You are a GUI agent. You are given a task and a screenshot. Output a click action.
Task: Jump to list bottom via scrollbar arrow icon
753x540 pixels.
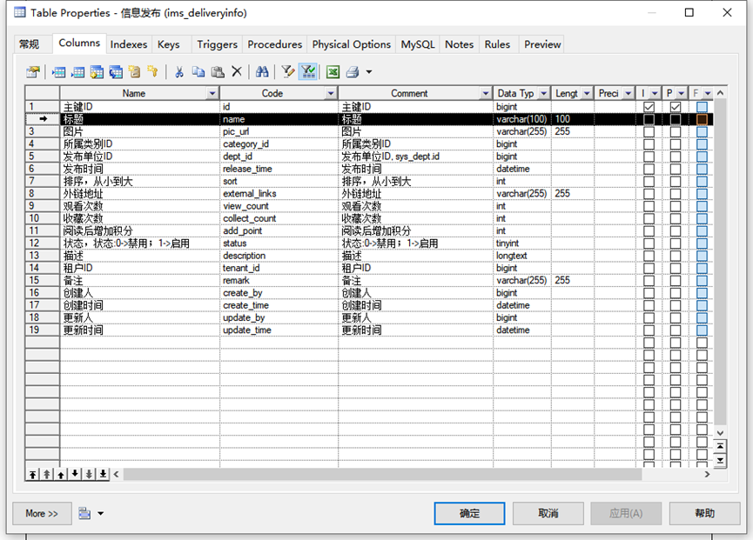point(720,460)
